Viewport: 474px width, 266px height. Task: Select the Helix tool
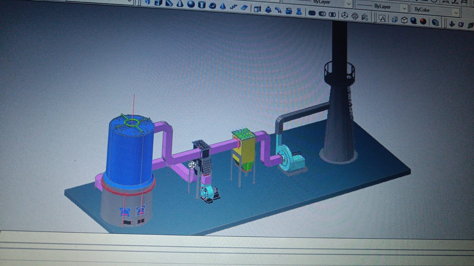coord(234,7)
